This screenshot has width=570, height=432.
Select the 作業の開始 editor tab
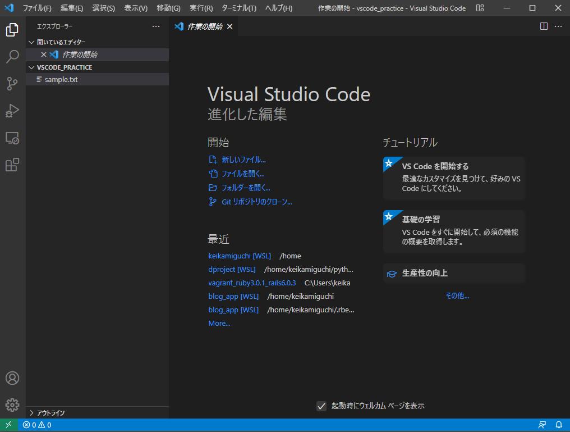[204, 26]
